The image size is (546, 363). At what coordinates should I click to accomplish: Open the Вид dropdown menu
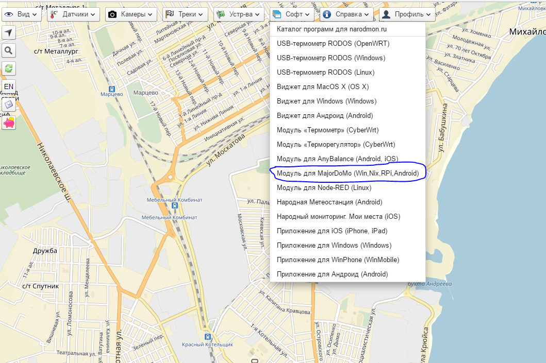point(21,14)
